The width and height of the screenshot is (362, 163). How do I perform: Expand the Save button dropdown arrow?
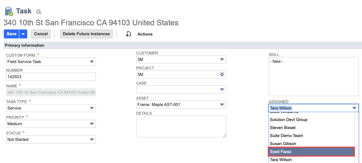pyautogui.click(x=23, y=34)
